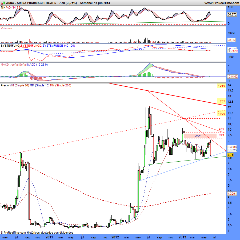Screen dimensions: 240x240
Task: Select the black SYSTEMFUNGI indicator label
Action: (10, 46)
